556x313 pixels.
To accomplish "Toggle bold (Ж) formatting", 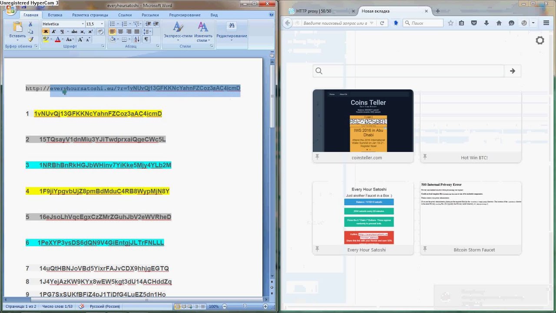I will 46,32.
